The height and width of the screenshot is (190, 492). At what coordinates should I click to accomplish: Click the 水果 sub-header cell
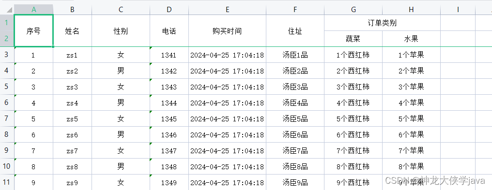(x=411, y=39)
